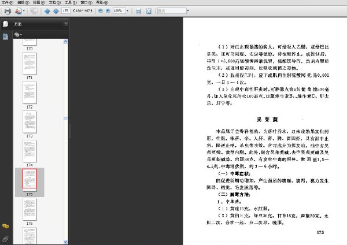Click the Pages panel icon in sidebar

pos(6,24)
